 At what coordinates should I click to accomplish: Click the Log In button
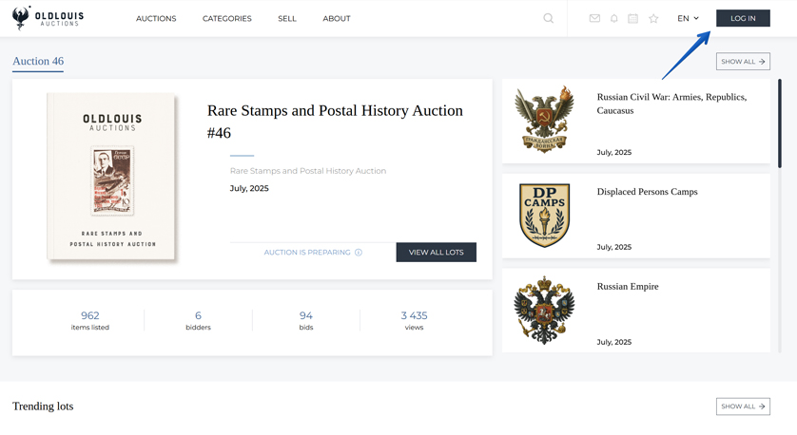pos(743,18)
